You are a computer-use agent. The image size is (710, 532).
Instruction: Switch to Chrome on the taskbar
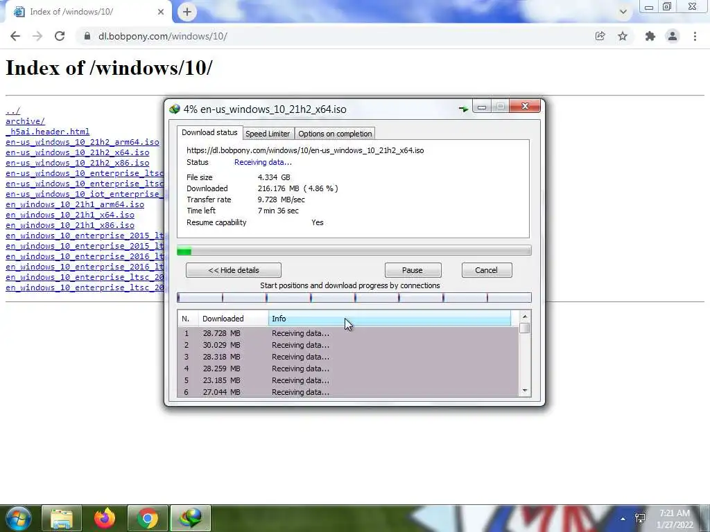(148, 518)
